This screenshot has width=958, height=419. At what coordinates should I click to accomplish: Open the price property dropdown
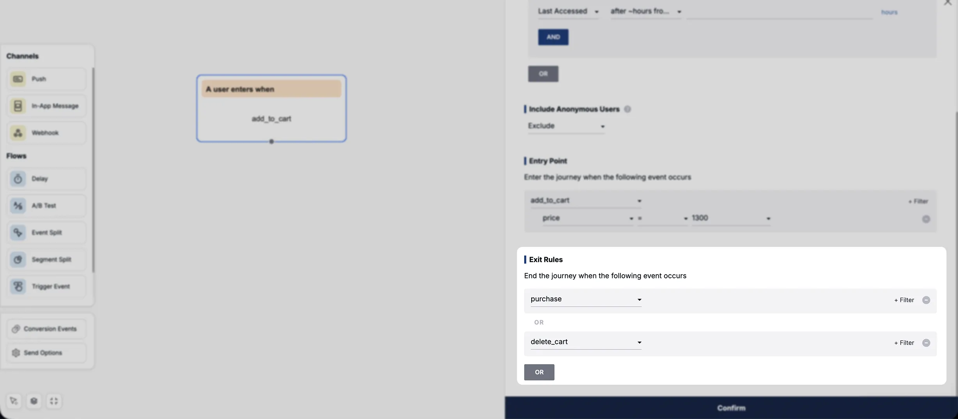click(588, 218)
